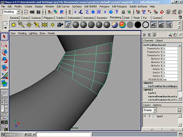Click the new scene icon
183x137 pixels.
(26, 12)
